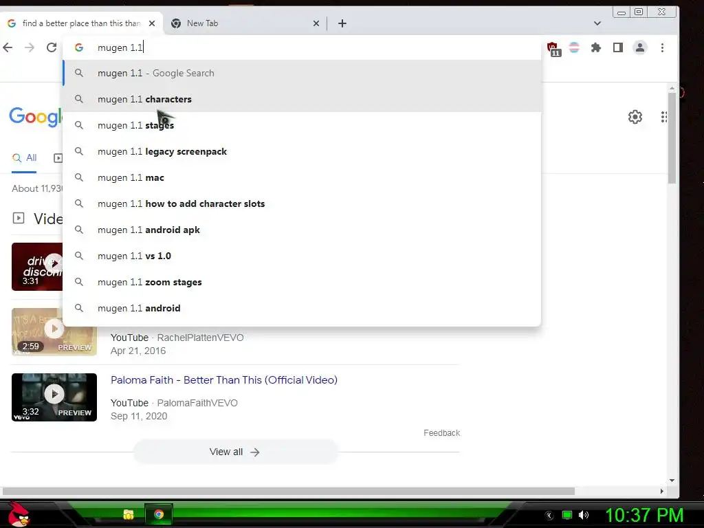Click the browser forward arrow
This screenshot has width=704, height=528.
tap(30, 47)
